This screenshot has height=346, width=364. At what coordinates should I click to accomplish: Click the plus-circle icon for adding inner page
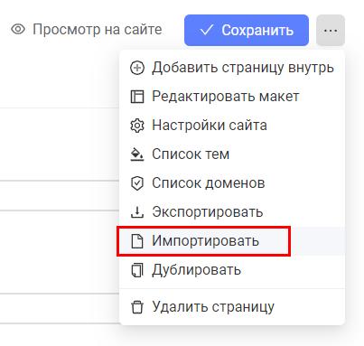click(137, 68)
